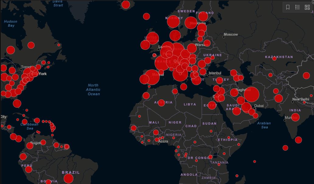Show the map Legend list
314x184 pixels.
click(x=298, y=7)
